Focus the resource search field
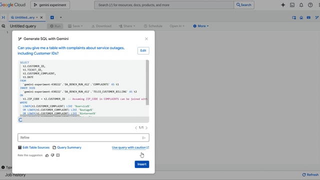The height and width of the screenshot is (180, 320). tap(164, 5)
